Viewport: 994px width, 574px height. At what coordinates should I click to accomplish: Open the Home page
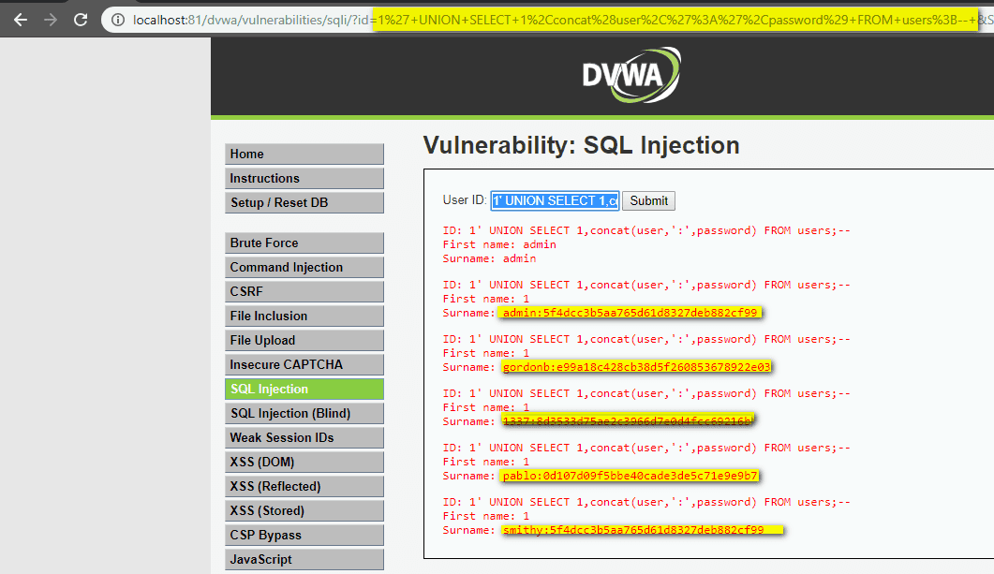304,154
